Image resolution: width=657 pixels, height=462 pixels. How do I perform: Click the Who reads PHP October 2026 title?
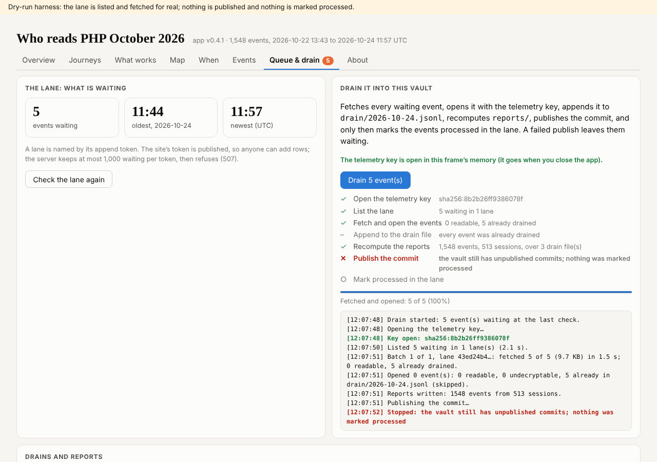pyautogui.click(x=101, y=38)
